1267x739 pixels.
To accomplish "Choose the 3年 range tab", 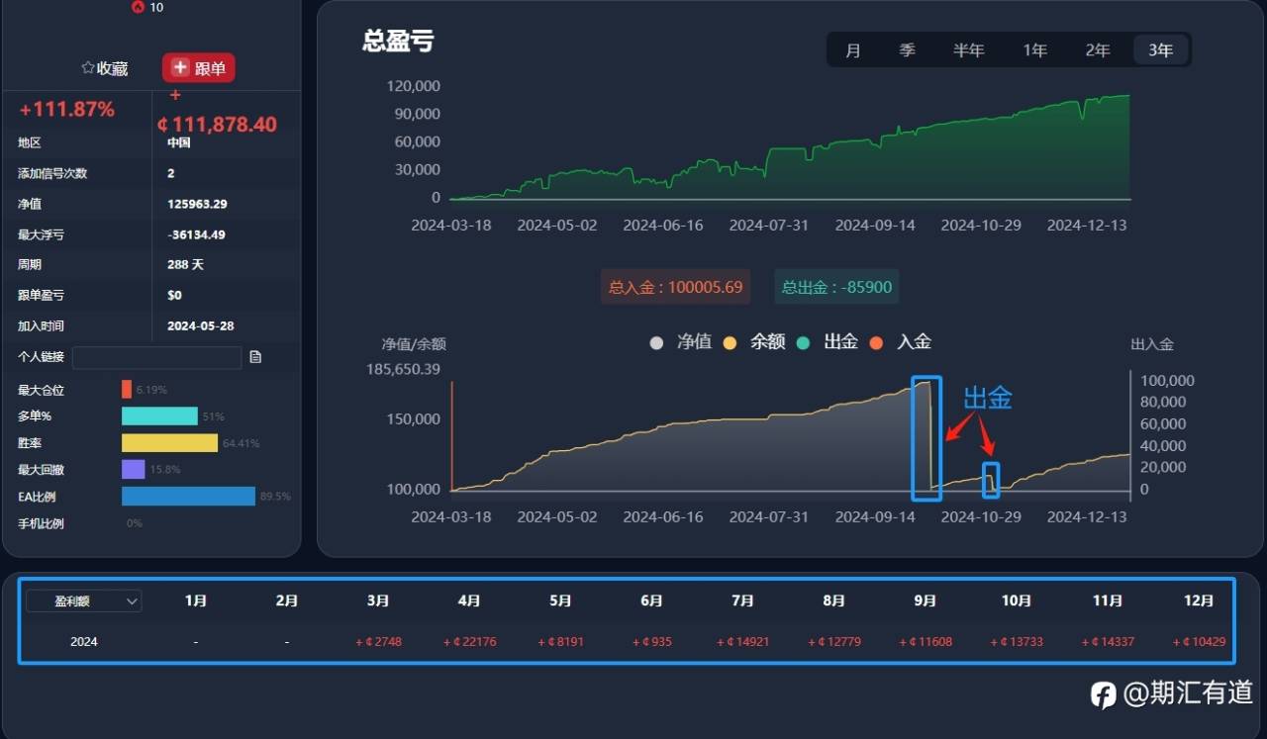I will pos(1160,50).
